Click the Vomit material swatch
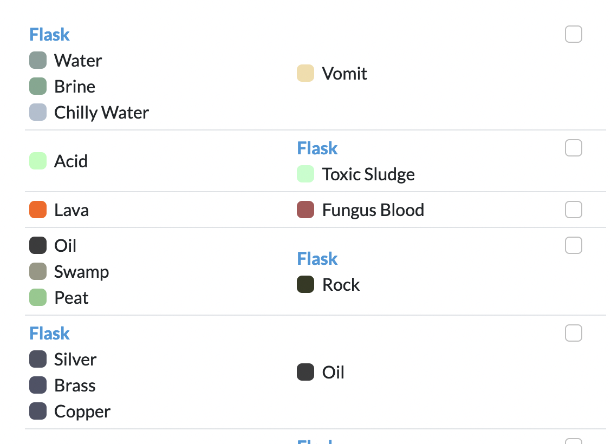This screenshot has width=611, height=444. pyautogui.click(x=305, y=73)
